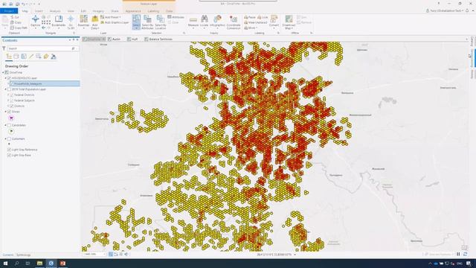The height and width of the screenshot is (268, 476).
Task: List by Editing icon
Action: coord(31,57)
